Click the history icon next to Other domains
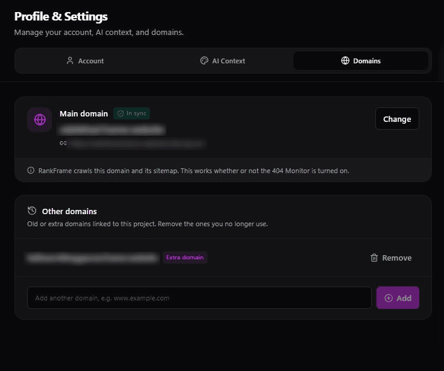This screenshot has width=444, height=371. (x=32, y=211)
